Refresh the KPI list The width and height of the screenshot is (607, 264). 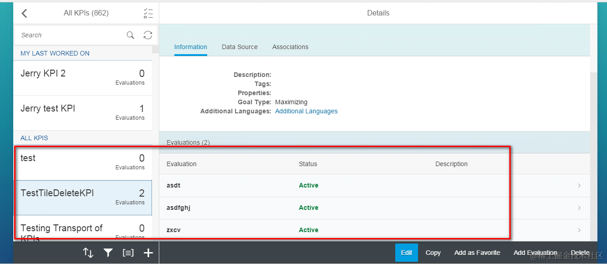pyautogui.click(x=148, y=35)
